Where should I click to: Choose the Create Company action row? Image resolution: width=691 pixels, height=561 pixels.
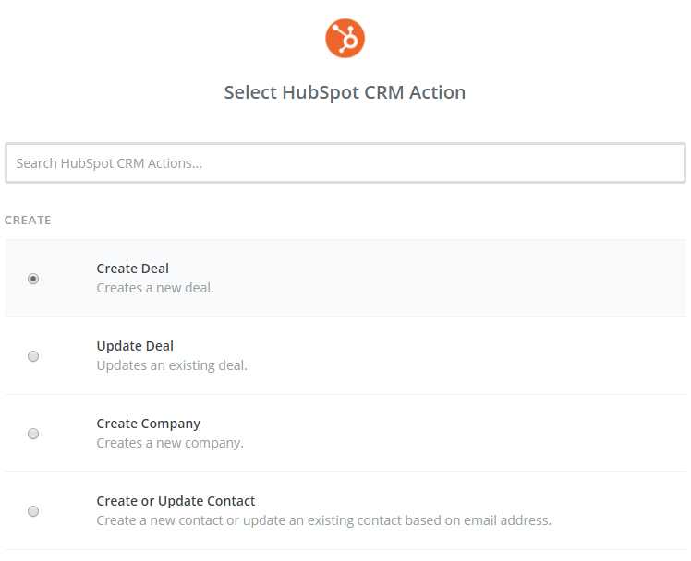[x=345, y=433]
